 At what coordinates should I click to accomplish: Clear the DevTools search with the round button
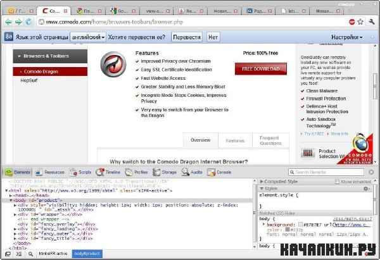click(x=371, y=172)
